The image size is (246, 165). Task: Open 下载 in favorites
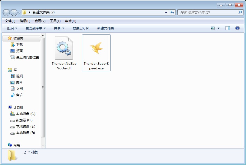pos(19,45)
